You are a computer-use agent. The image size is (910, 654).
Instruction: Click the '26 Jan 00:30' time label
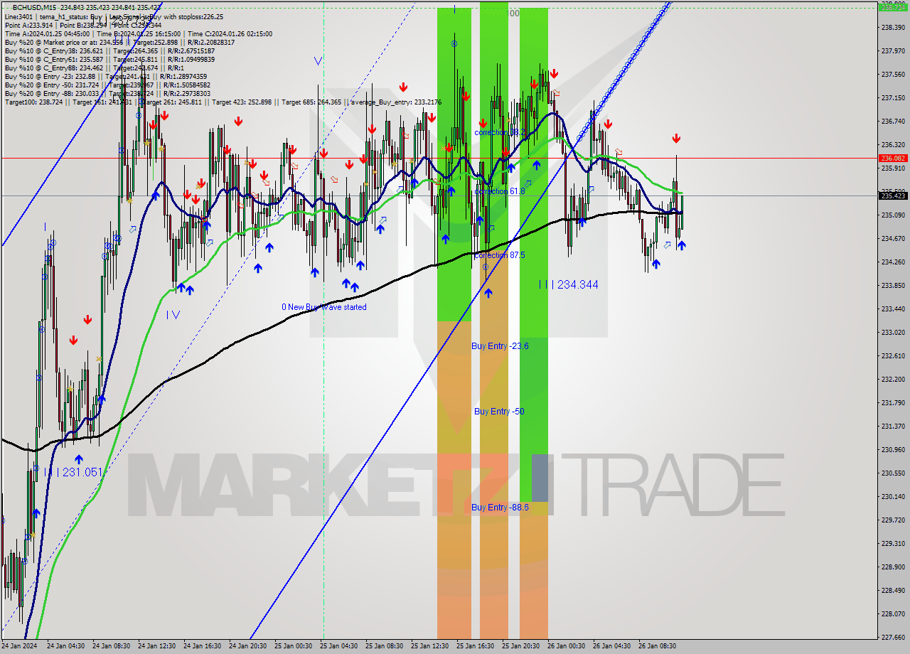click(566, 646)
